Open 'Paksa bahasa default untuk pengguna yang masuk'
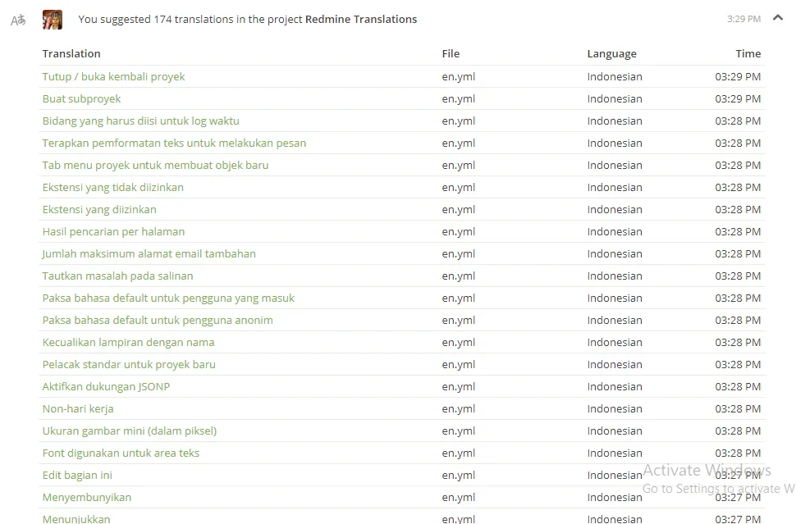 [x=168, y=298]
